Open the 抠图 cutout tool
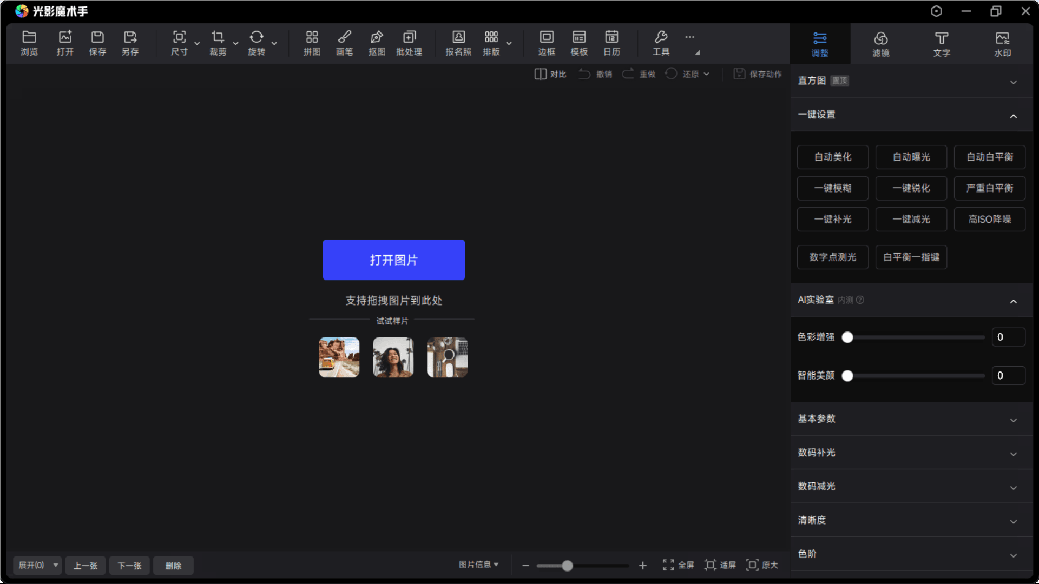 tap(377, 43)
